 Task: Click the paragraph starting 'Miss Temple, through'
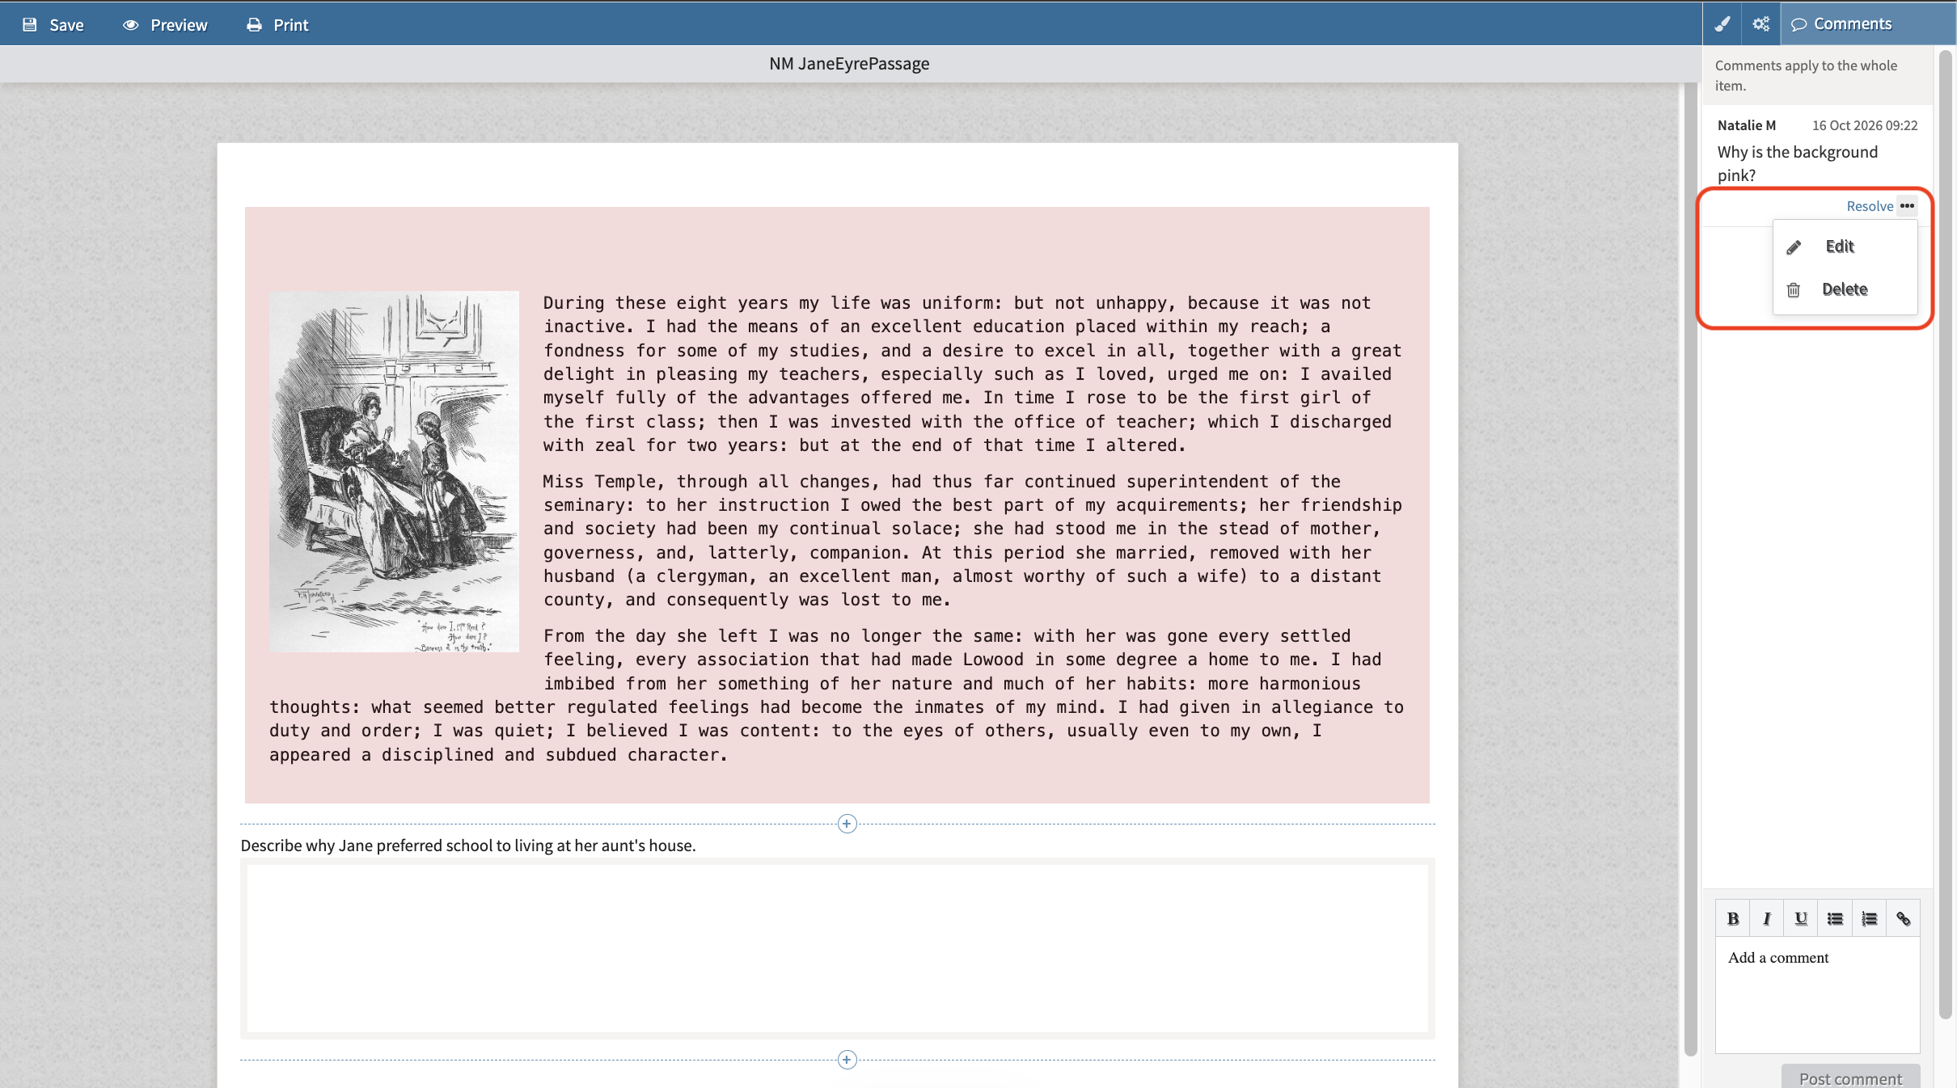[x=972, y=541]
